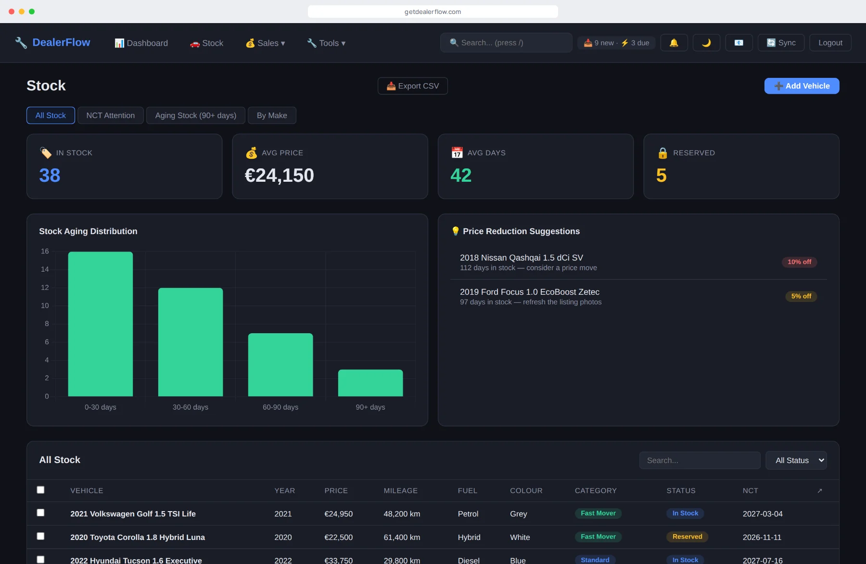This screenshot has width=866, height=564.
Task: Expand the Sales dropdown menu
Action: point(266,43)
